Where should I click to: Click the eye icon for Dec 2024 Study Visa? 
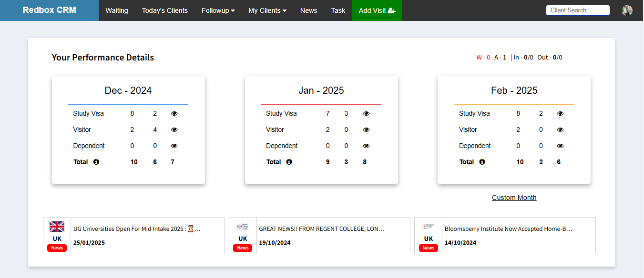pyautogui.click(x=174, y=114)
